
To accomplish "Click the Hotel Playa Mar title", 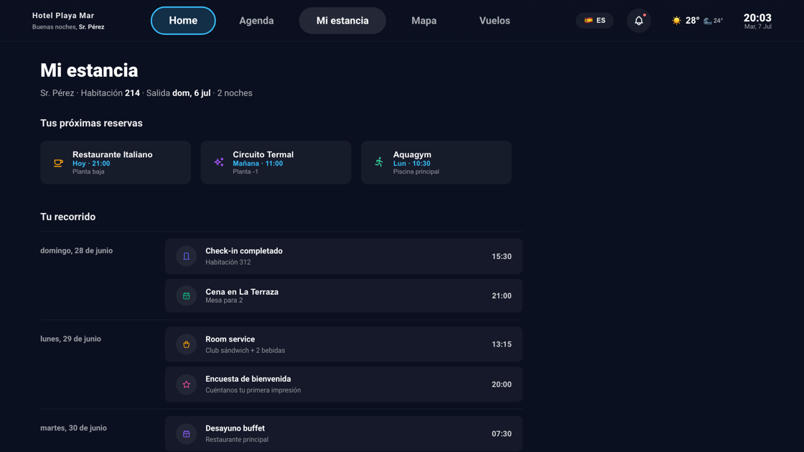I will tap(63, 15).
